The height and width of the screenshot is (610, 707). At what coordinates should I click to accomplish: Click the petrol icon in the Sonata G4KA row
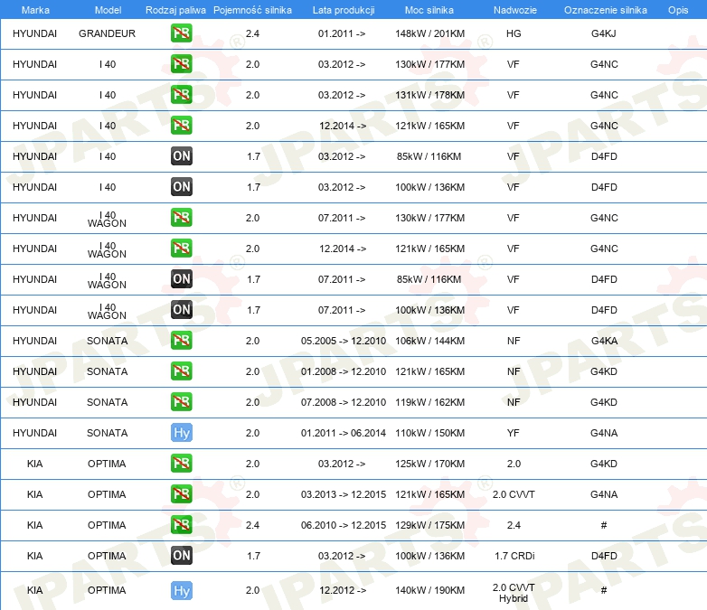(x=182, y=341)
